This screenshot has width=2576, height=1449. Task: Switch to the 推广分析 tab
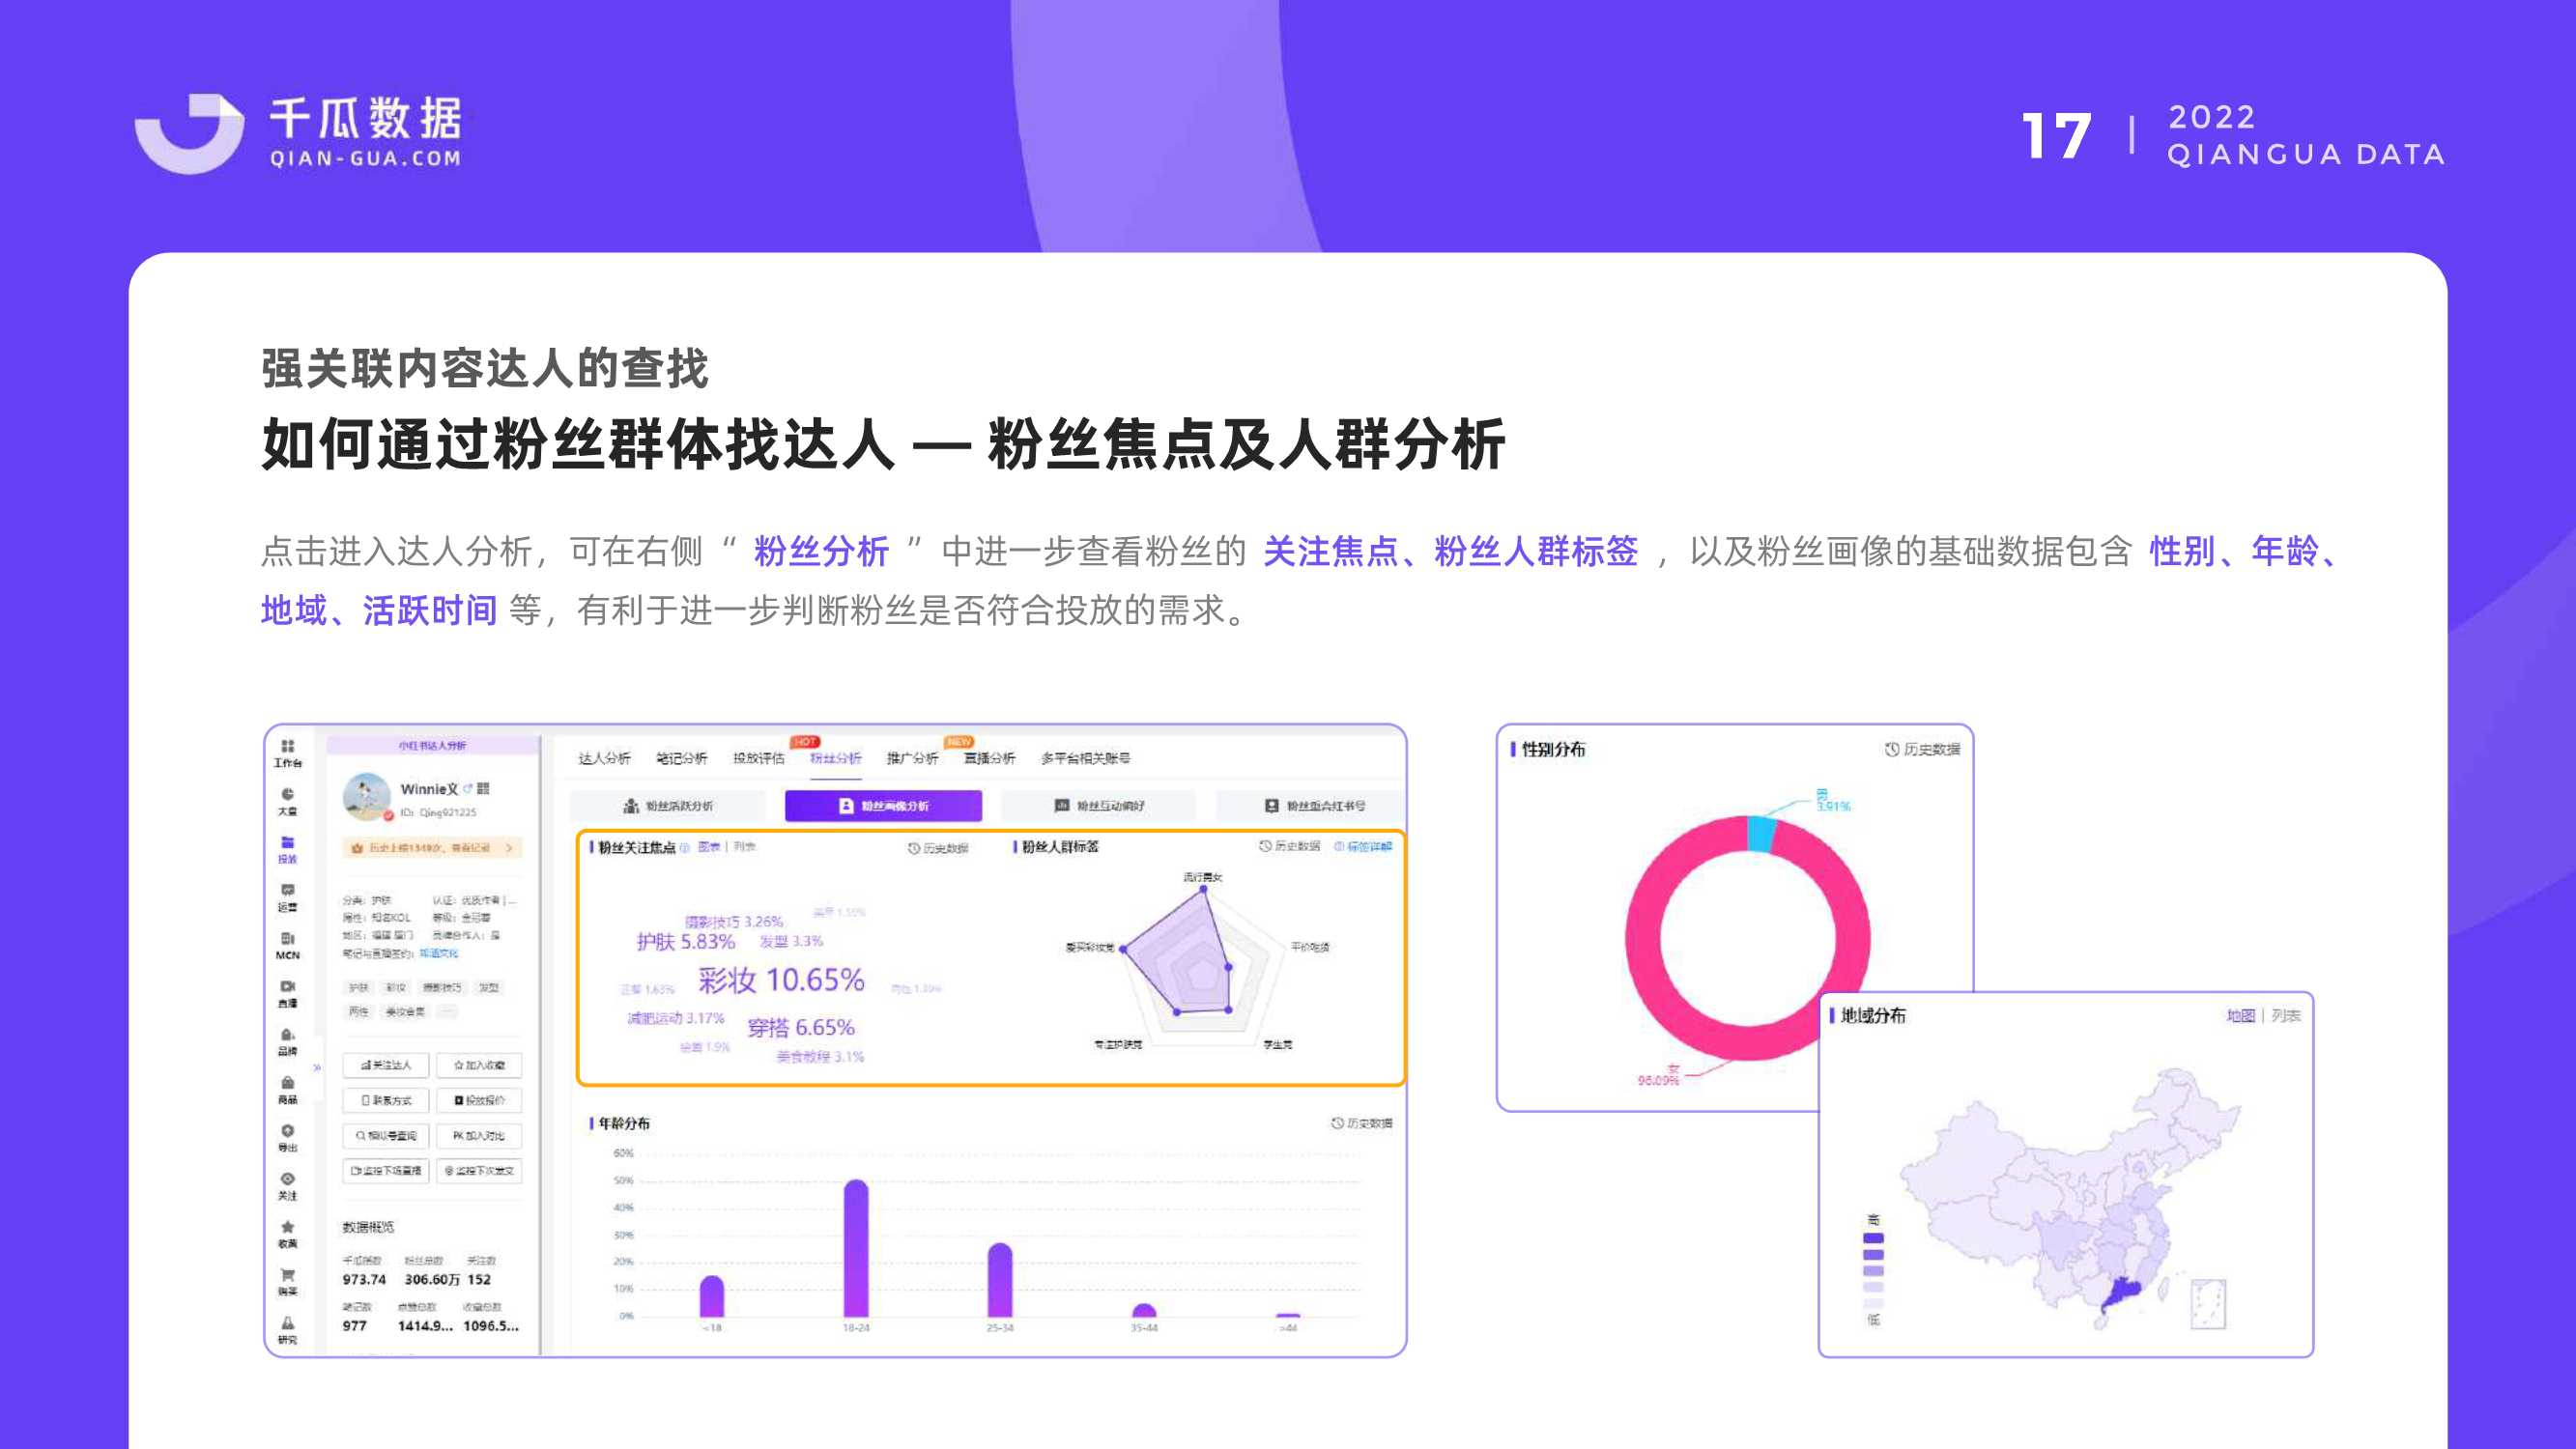coord(912,758)
